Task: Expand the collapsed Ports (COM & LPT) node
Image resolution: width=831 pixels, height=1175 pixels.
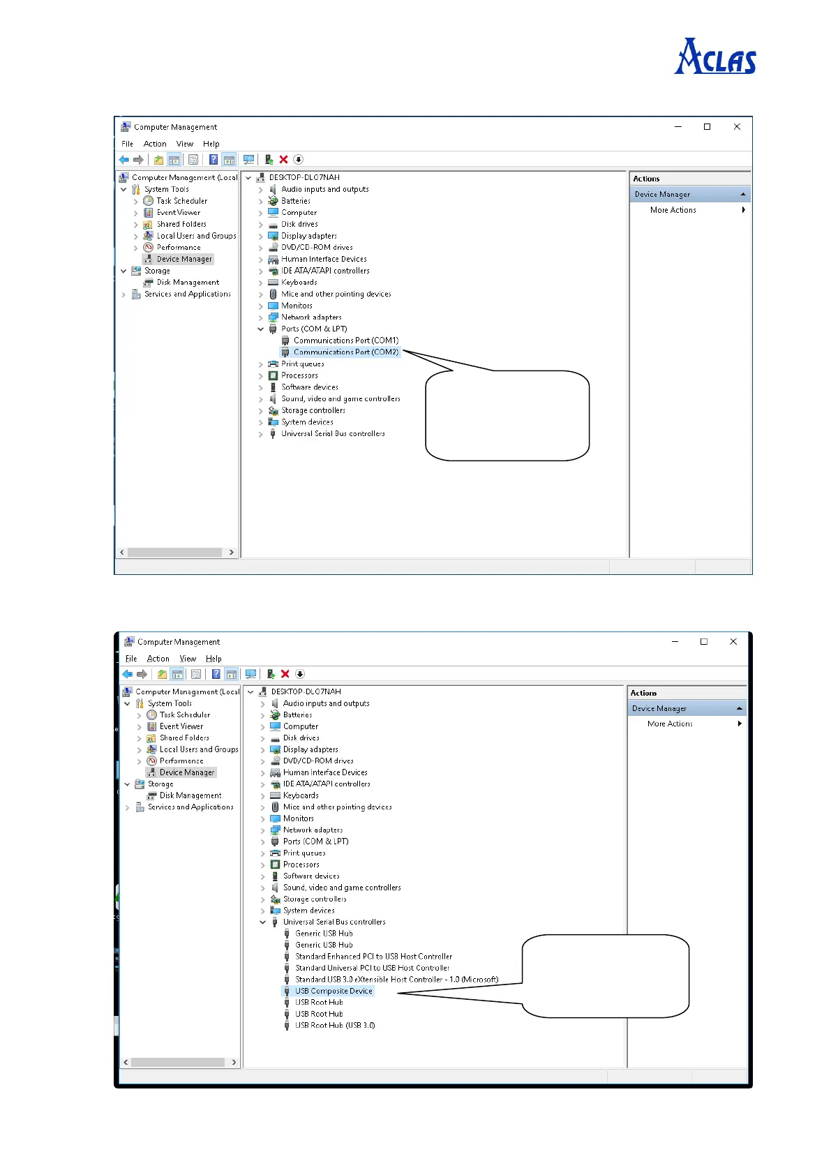Action: coord(263,842)
